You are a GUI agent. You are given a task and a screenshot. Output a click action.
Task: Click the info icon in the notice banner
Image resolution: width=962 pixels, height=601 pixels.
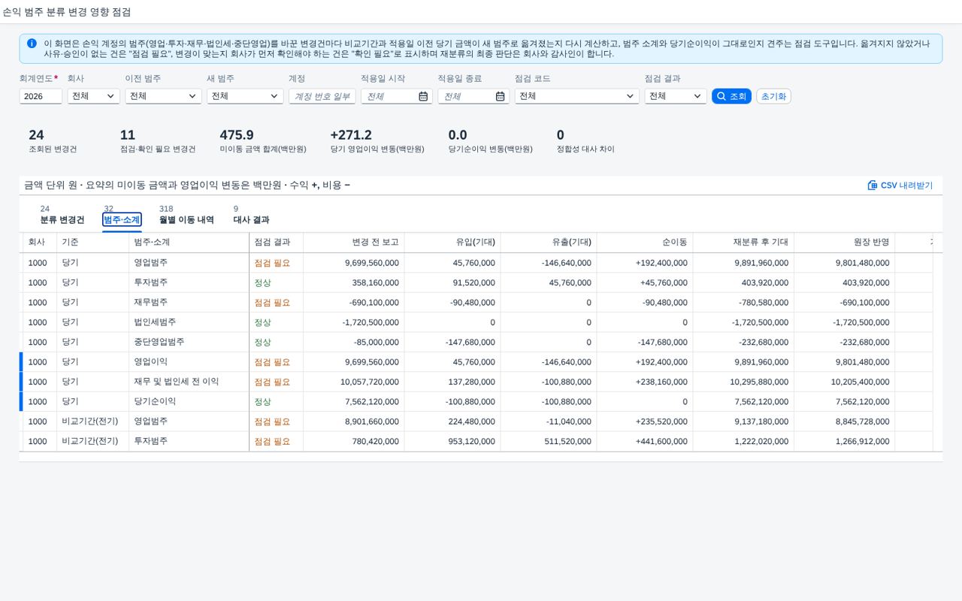tap(32, 44)
